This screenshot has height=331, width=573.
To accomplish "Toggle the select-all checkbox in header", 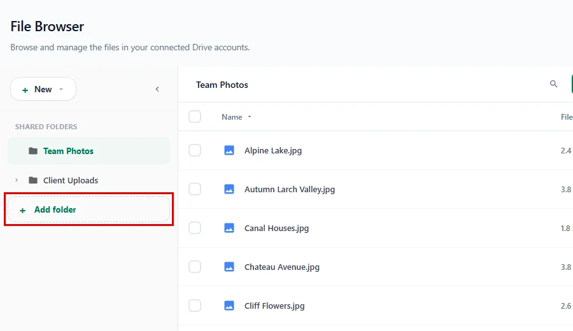I will tap(195, 116).
